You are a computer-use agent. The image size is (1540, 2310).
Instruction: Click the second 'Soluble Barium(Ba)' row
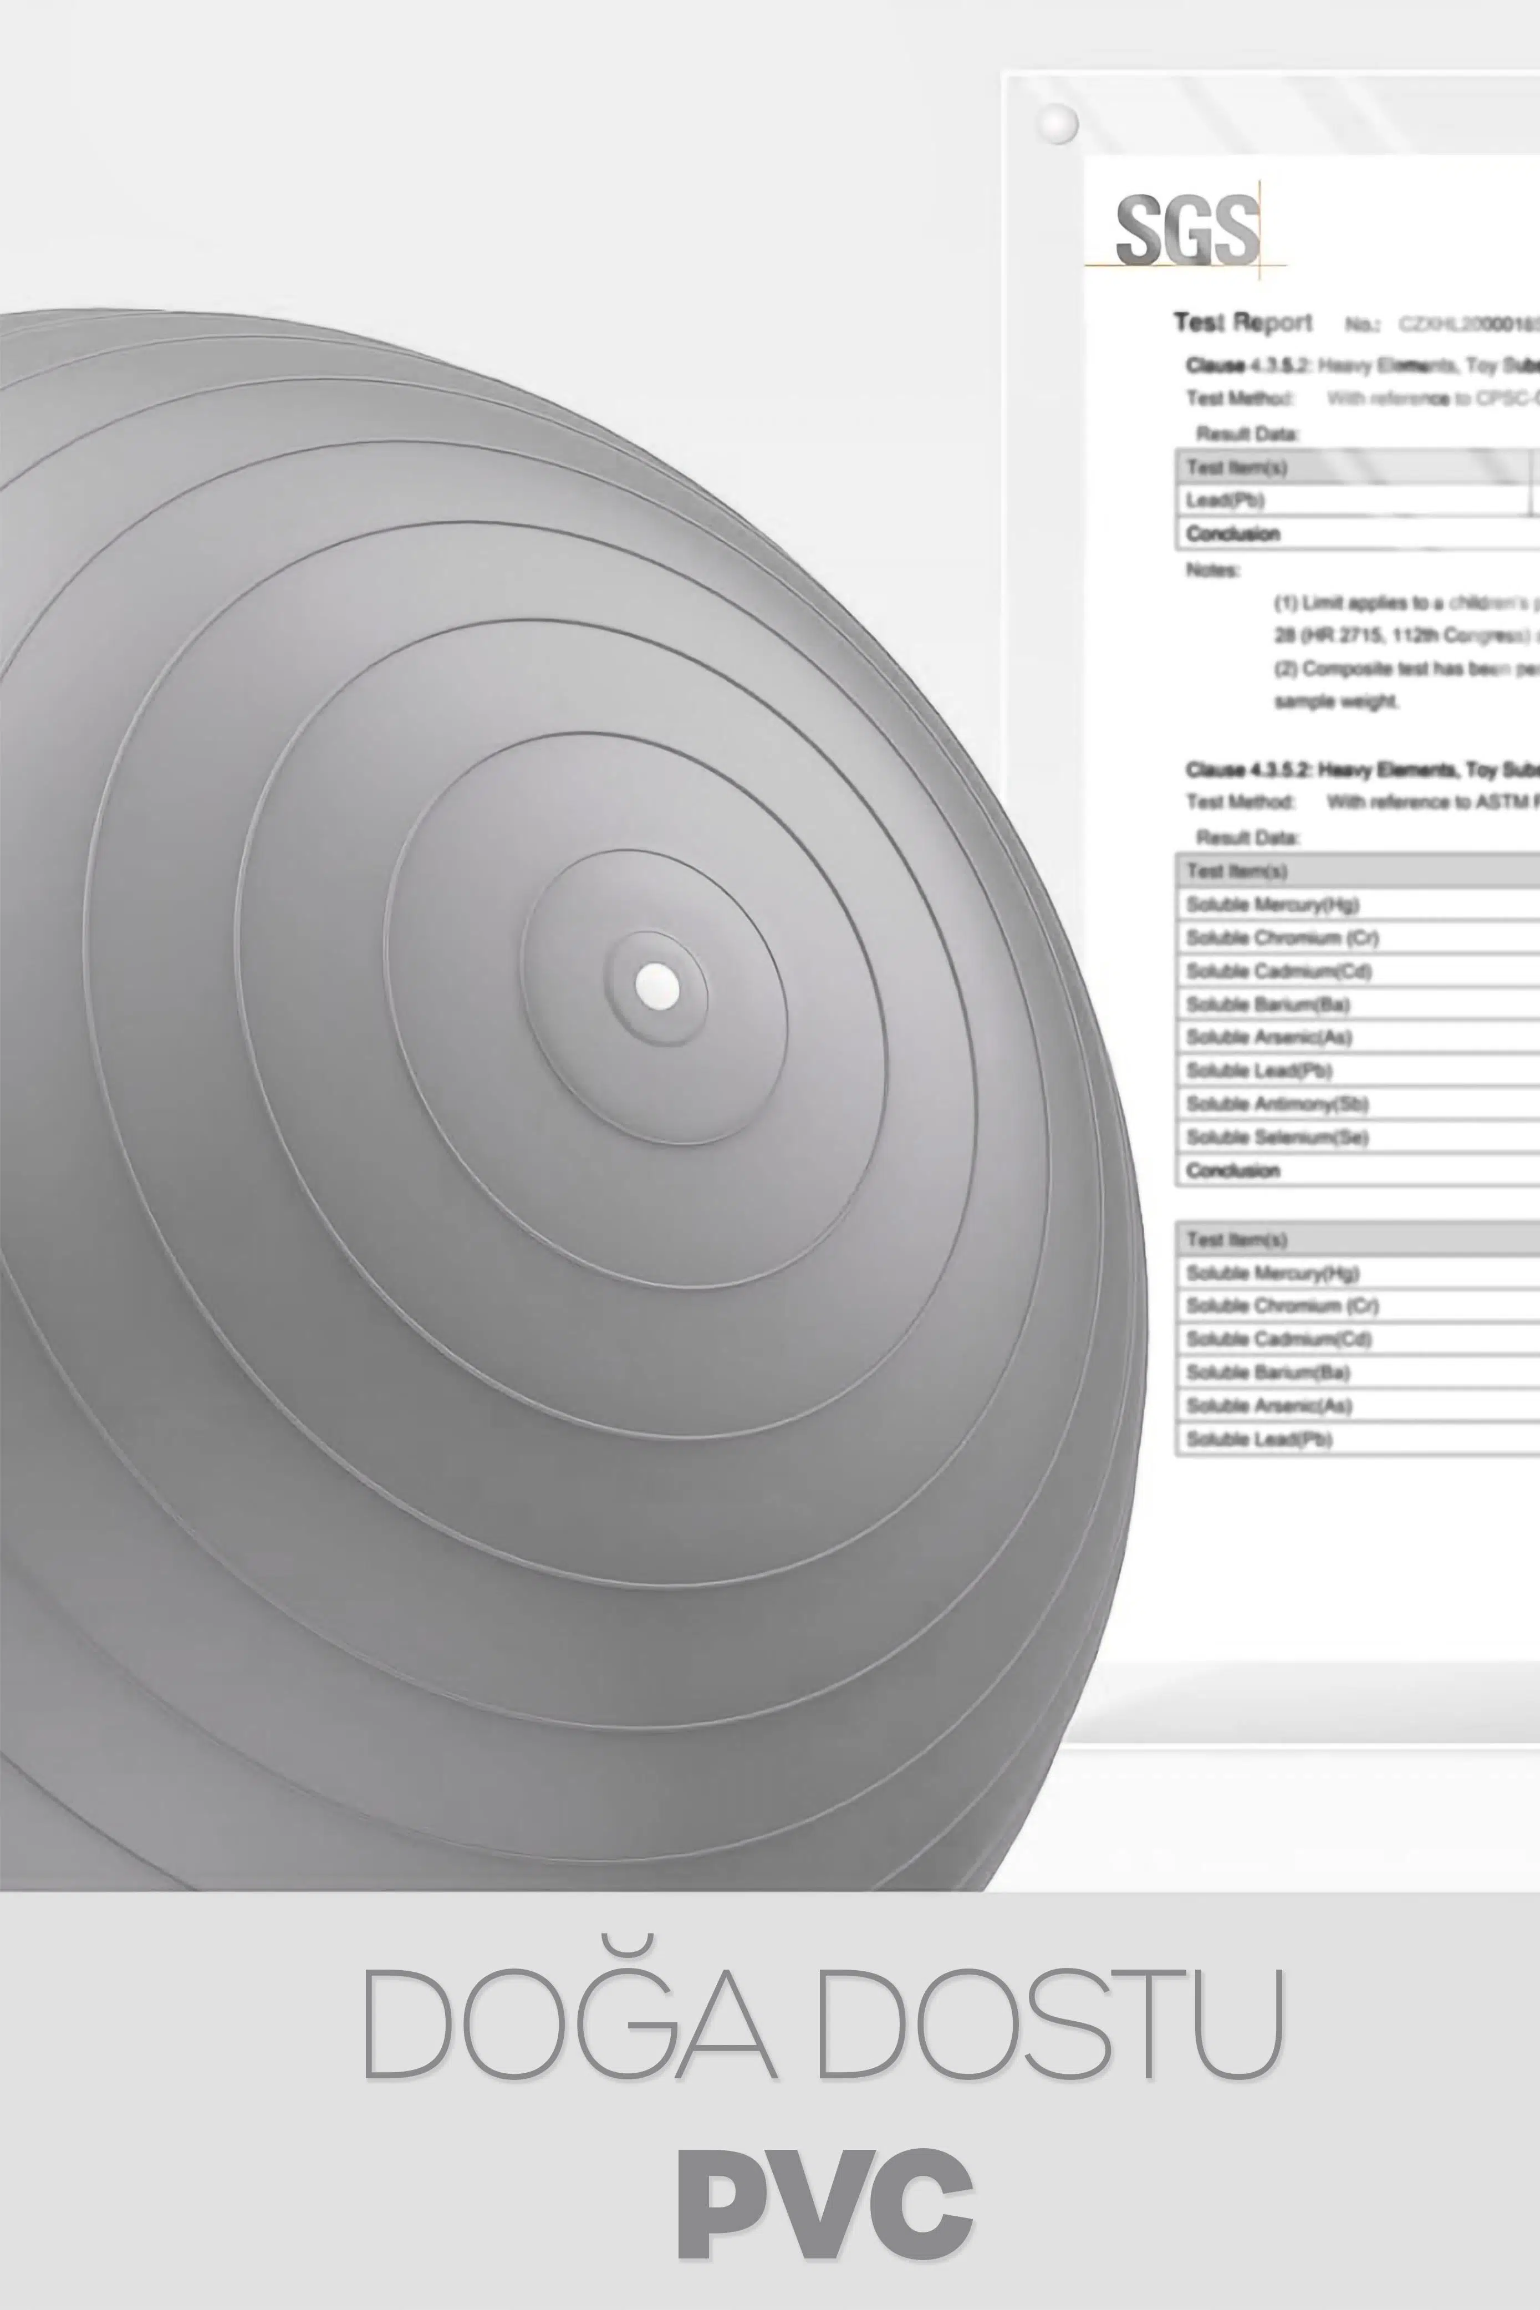tap(1267, 1372)
